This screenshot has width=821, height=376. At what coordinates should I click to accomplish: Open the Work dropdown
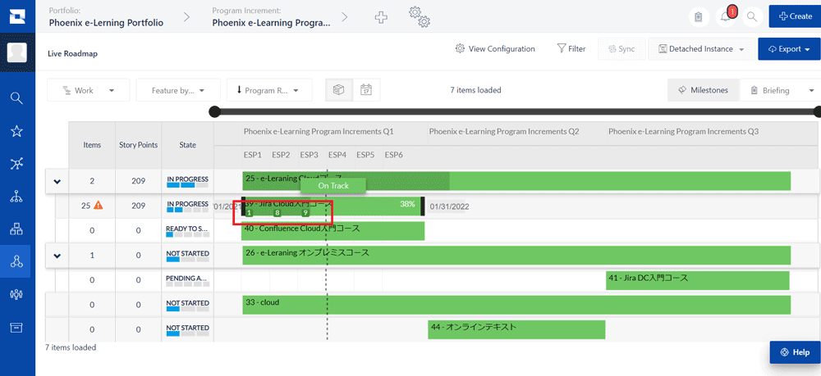[89, 90]
